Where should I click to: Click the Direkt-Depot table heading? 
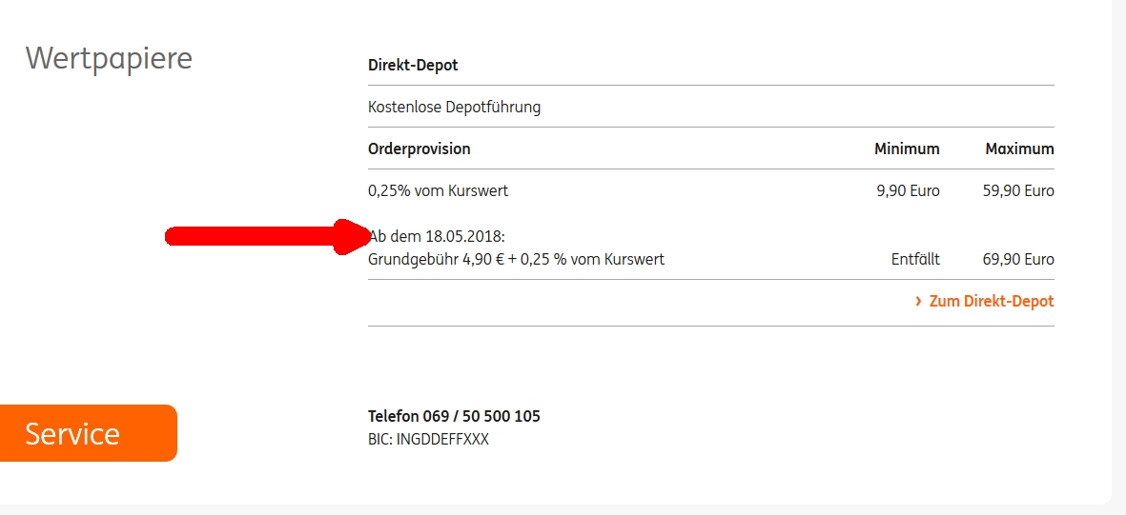[x=413, y=66]
